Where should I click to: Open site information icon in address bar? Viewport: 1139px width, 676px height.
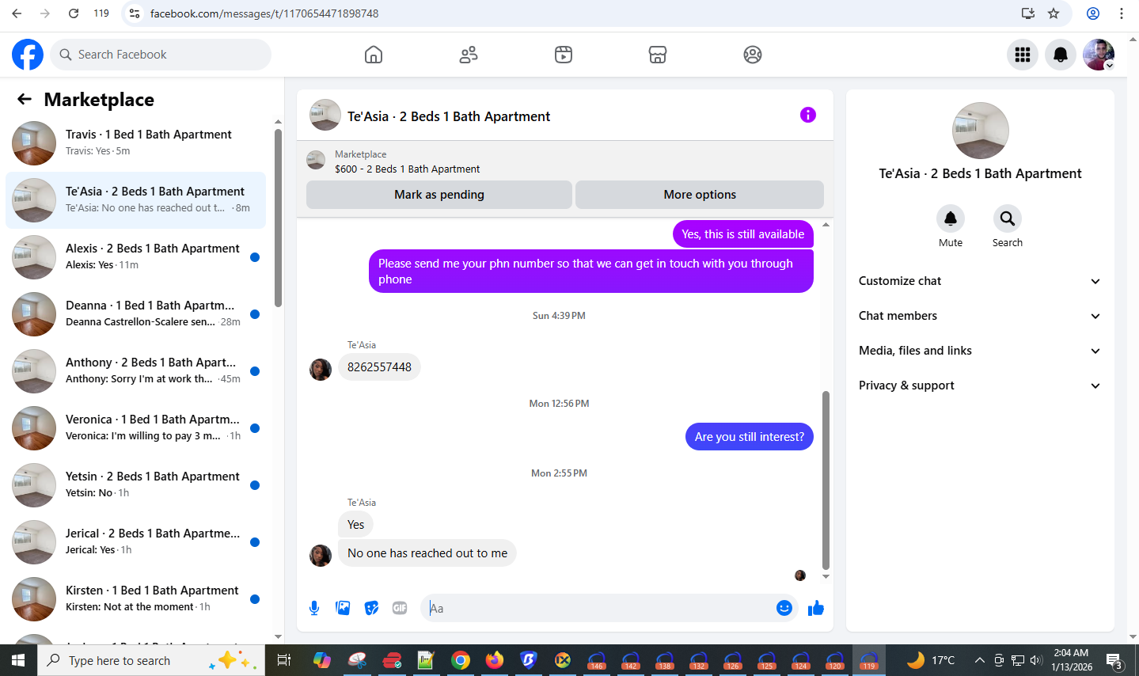[x=135, y=13]
